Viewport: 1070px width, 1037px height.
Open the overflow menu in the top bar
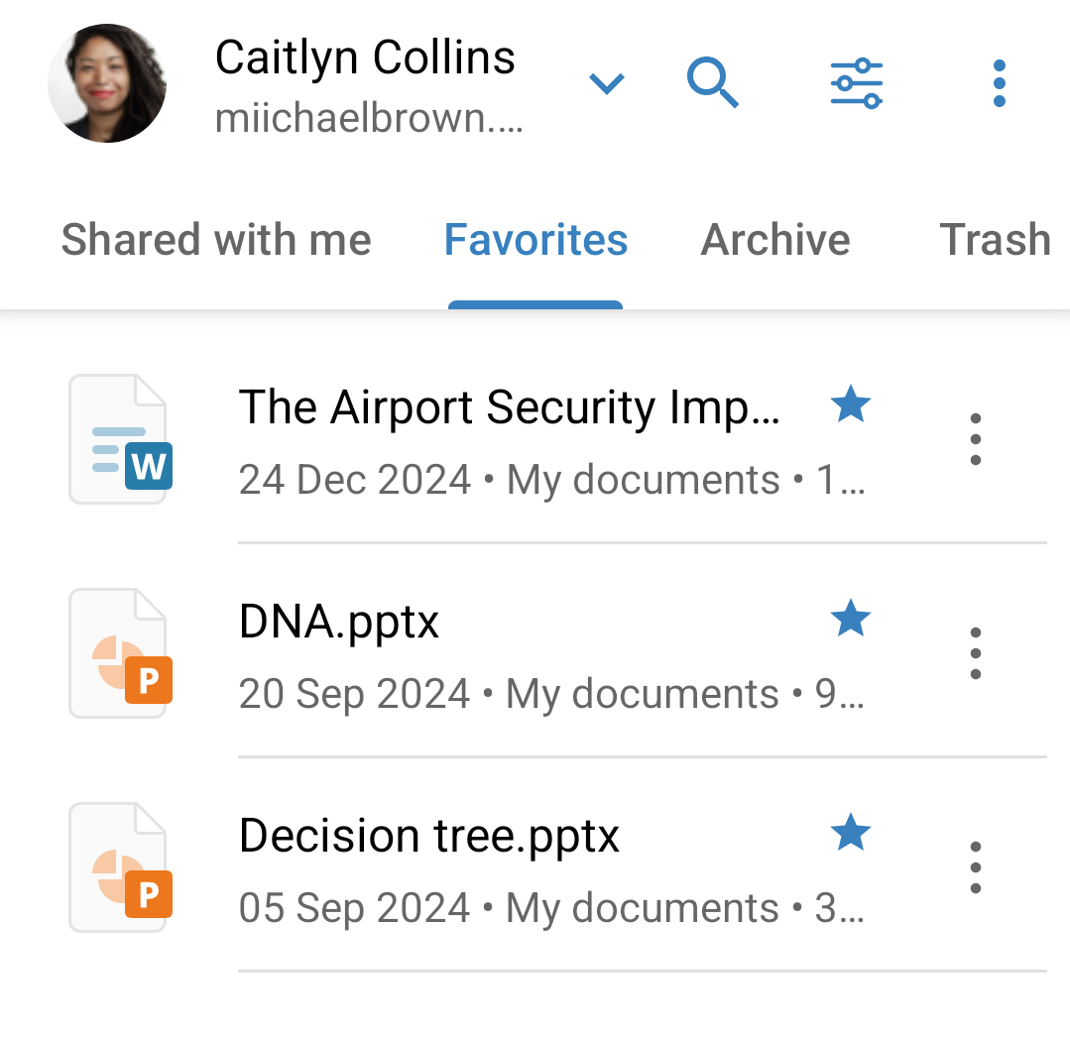[999, 83]
